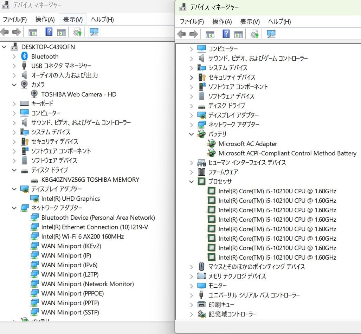Expand the キーボード category
361x334 pixels.
pyautogui.click(x=14, y=103)
